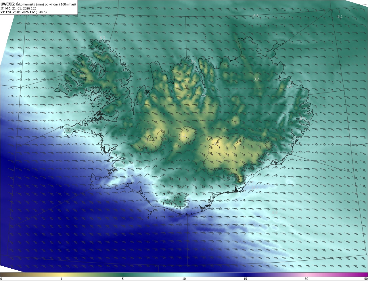Screen dimensions: 368x281
Task: Click the 8.3 value label
Action: (x=103, y=38)
